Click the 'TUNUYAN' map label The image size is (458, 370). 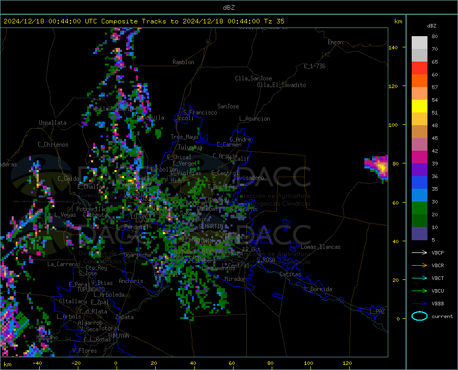point(118,336)
